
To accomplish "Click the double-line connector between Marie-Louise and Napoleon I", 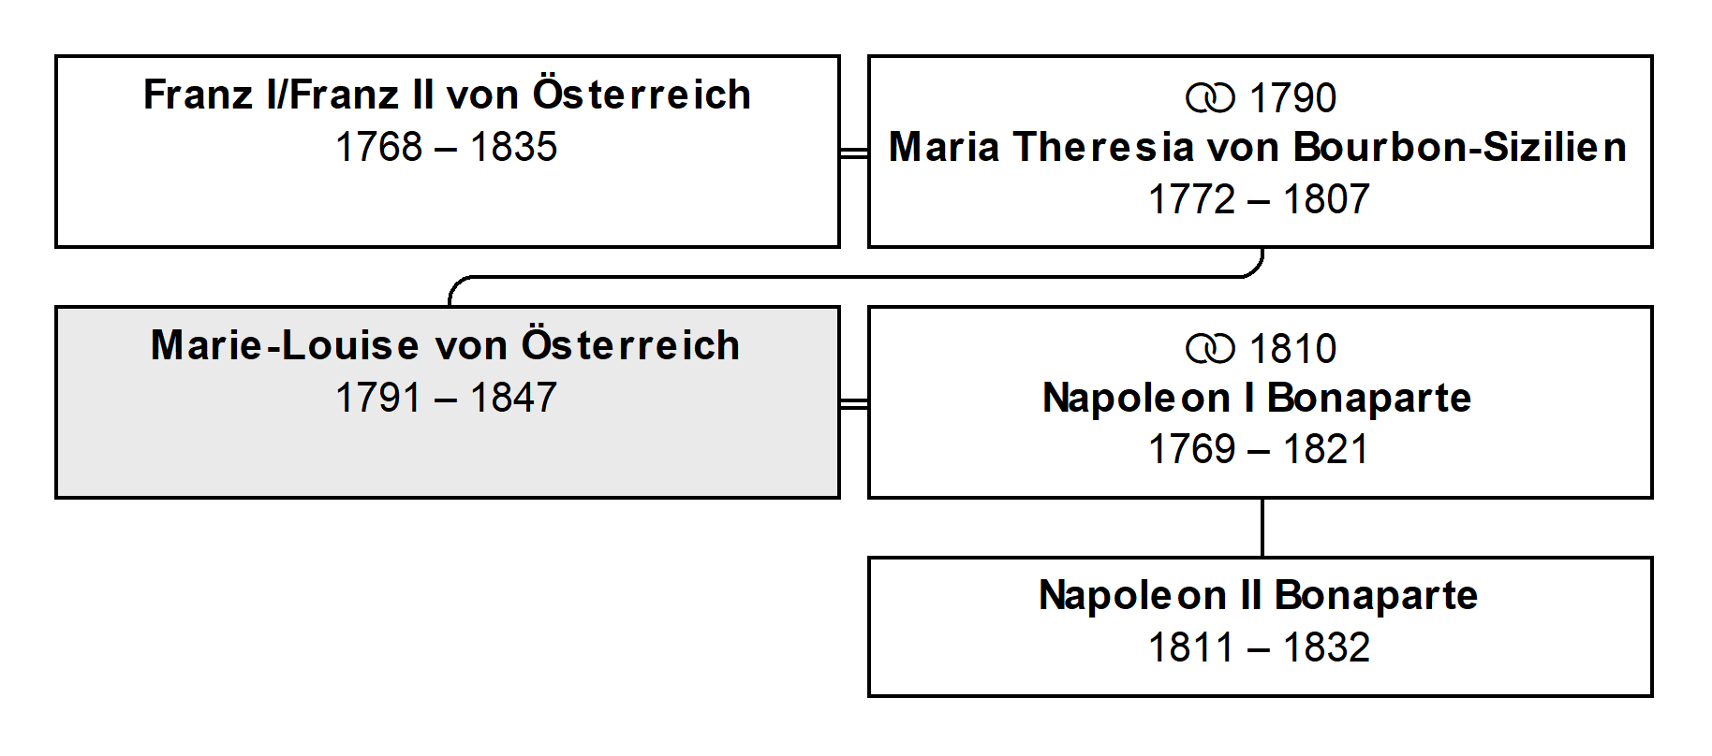I will tap(854, 403).
